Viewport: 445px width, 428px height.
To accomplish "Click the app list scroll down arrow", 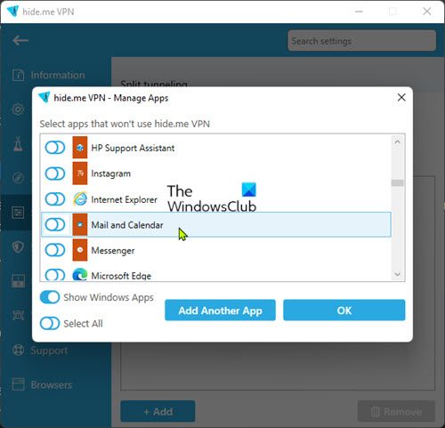I will 397,274.
